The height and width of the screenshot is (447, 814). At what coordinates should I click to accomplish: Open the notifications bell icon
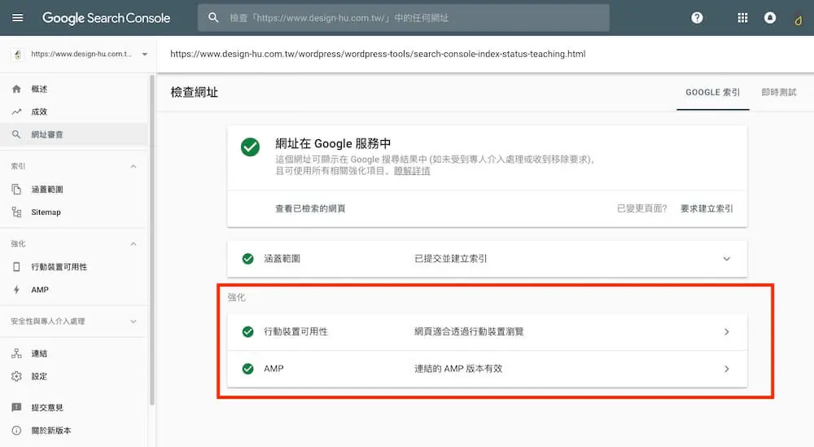[770, 18]
